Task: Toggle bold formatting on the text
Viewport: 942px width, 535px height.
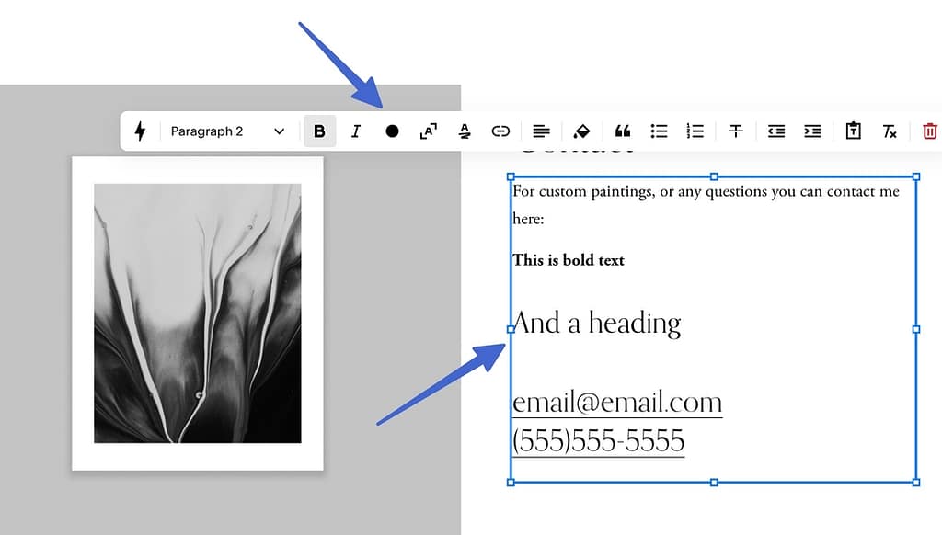Action: (x=319, y=131)
